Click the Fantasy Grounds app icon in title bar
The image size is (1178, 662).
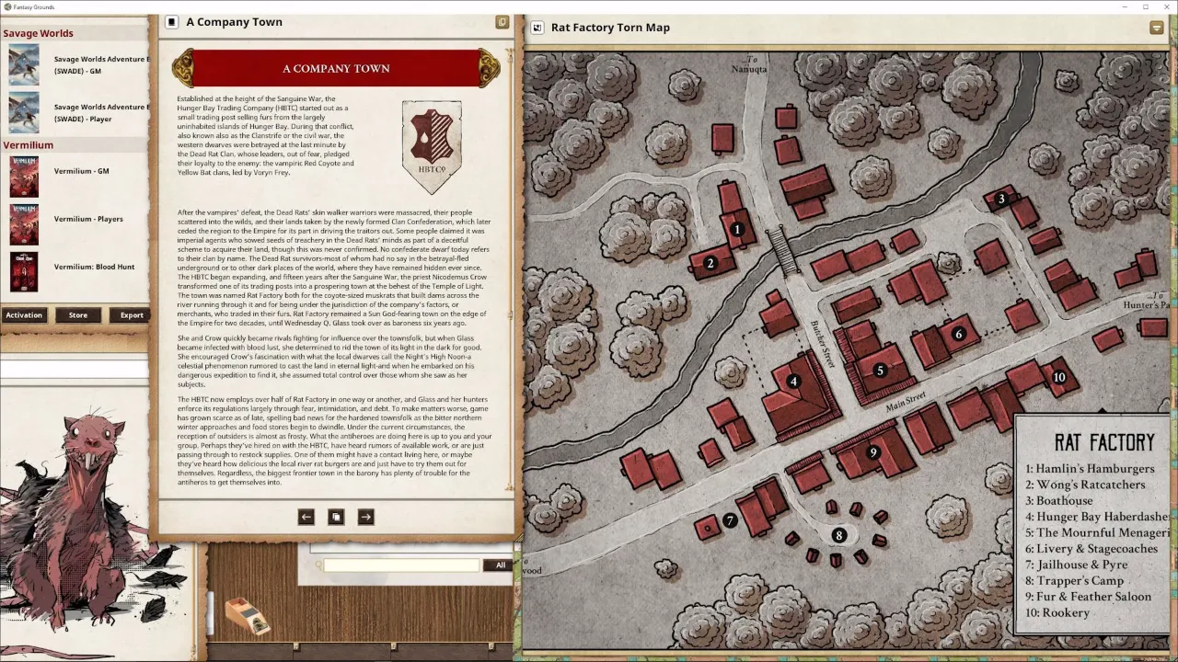click(7, 6)
